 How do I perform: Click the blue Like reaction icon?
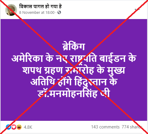(8, 127)
